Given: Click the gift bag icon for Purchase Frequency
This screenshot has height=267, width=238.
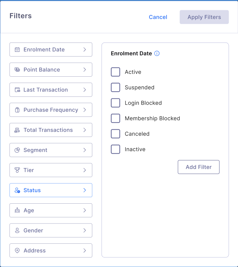Looking at the screenshot, I should [x=17, y=110].
